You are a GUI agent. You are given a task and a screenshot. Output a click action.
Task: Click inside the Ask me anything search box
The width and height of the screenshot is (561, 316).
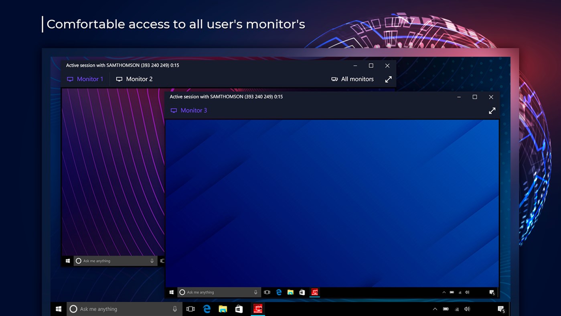click(x=120, y=309)
